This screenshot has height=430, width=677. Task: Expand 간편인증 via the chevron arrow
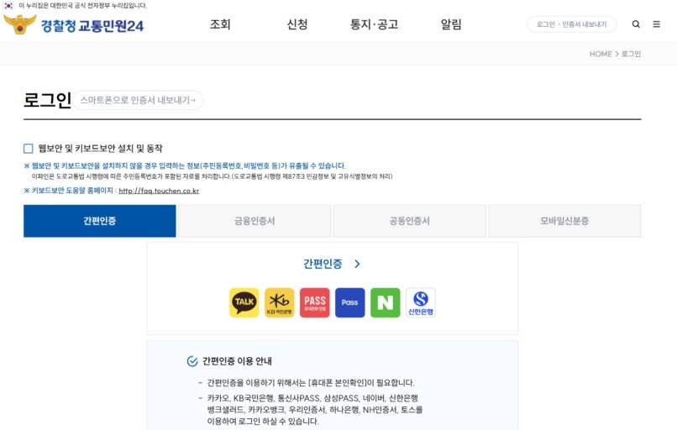tap(357, 264)
